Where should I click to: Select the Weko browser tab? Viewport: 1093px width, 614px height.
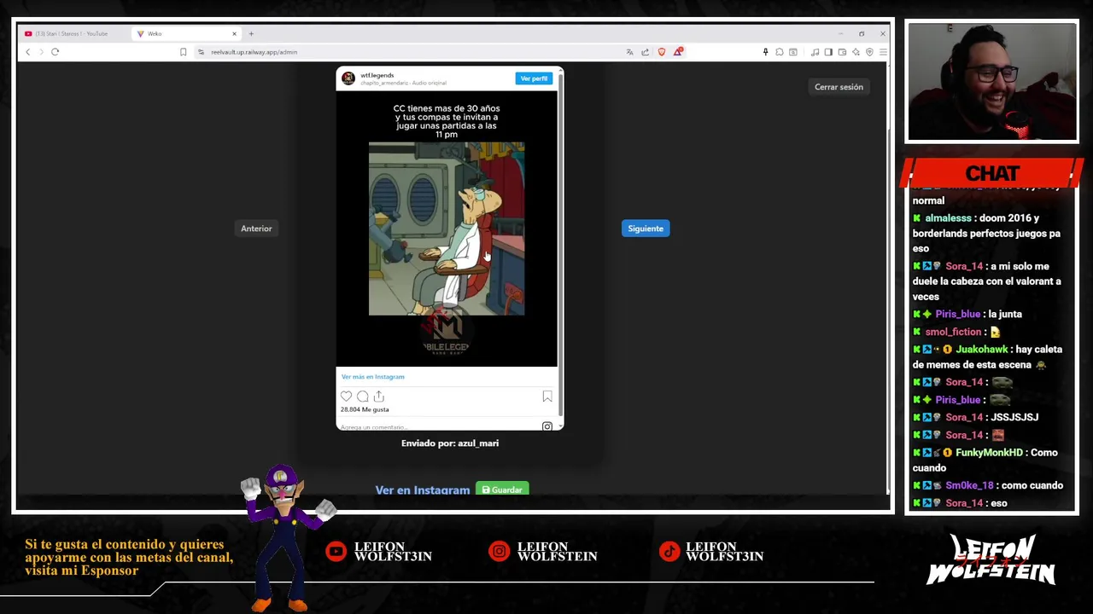[186, 33]
